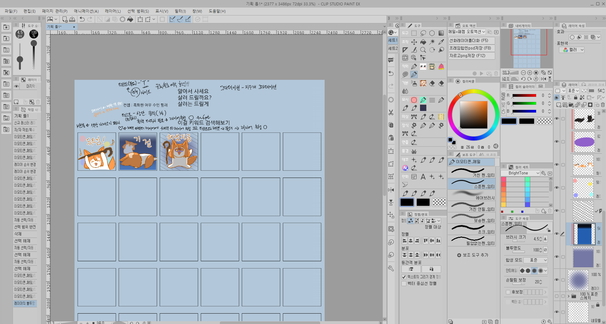
Task: Click new layer folder icon in layer panel
Action: [571, 105]
